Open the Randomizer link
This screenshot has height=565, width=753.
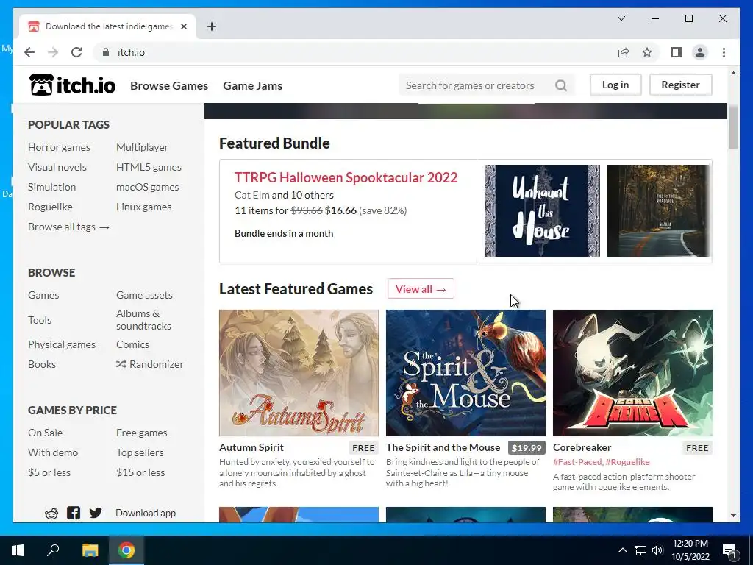(x=150, y=364)
